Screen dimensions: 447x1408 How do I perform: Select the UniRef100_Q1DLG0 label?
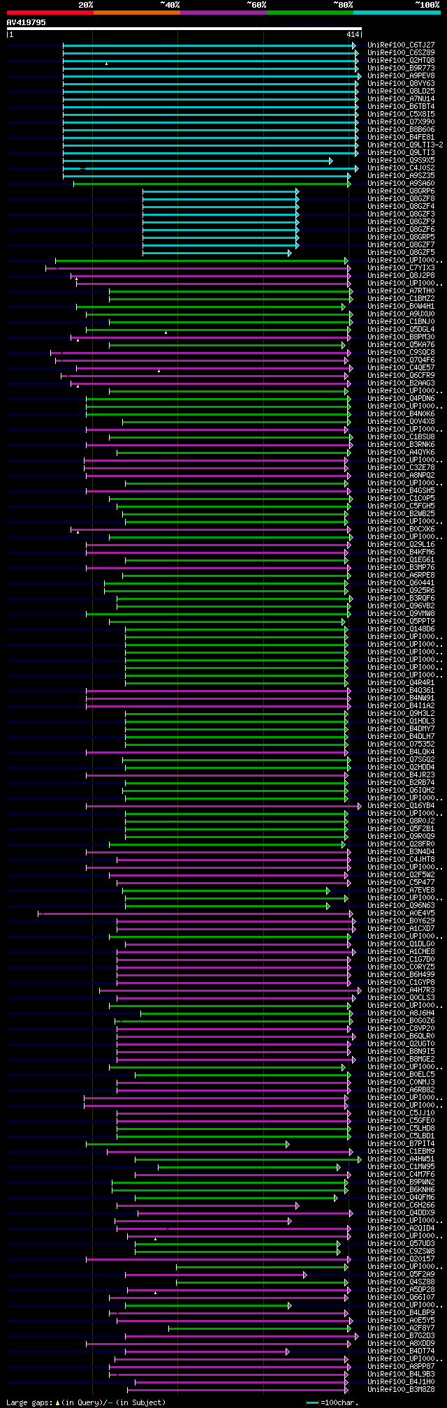(x=401, y=944)
